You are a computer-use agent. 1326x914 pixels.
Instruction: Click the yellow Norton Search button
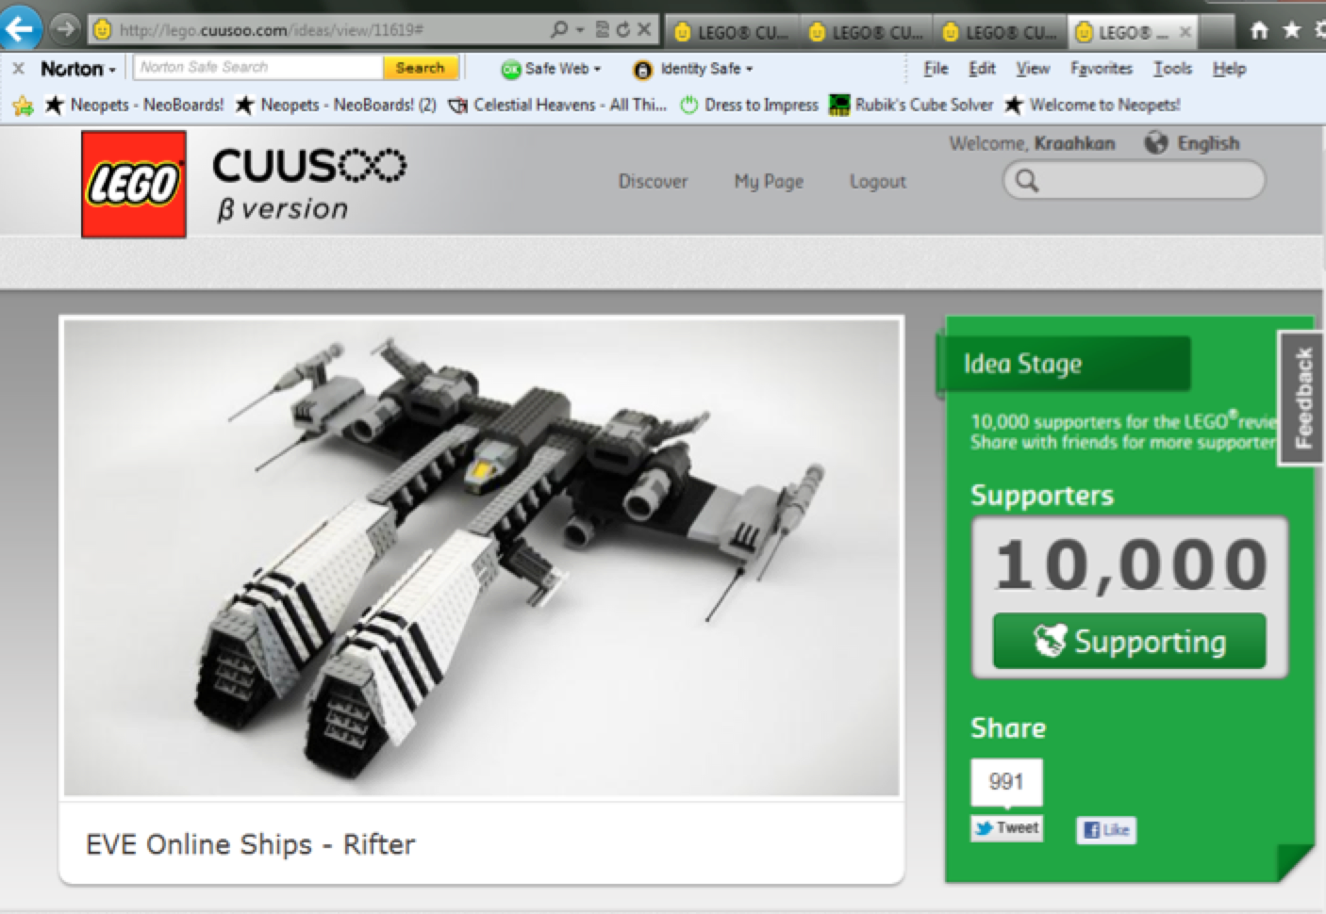[x=421, y=68]
